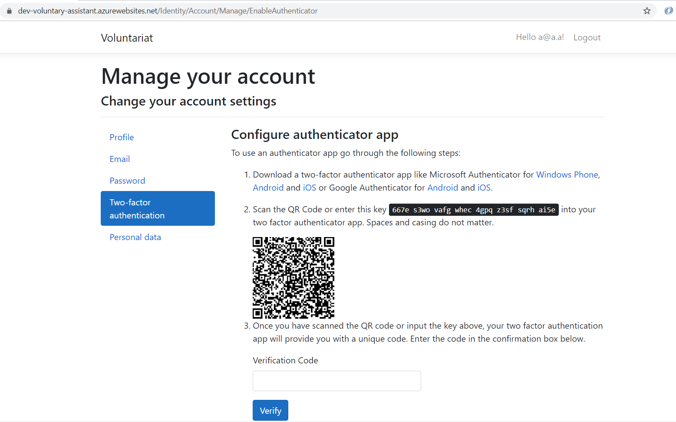676x422 pixels.
Task: Open the Personal data section
Action: pyautogui.click(x=135, y=237)
